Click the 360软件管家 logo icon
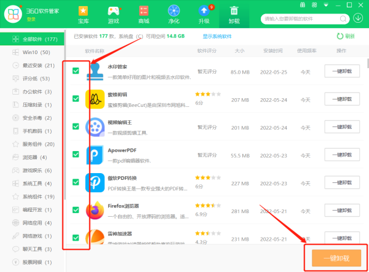This screenshot has width=369, height=272. (13, 14)
